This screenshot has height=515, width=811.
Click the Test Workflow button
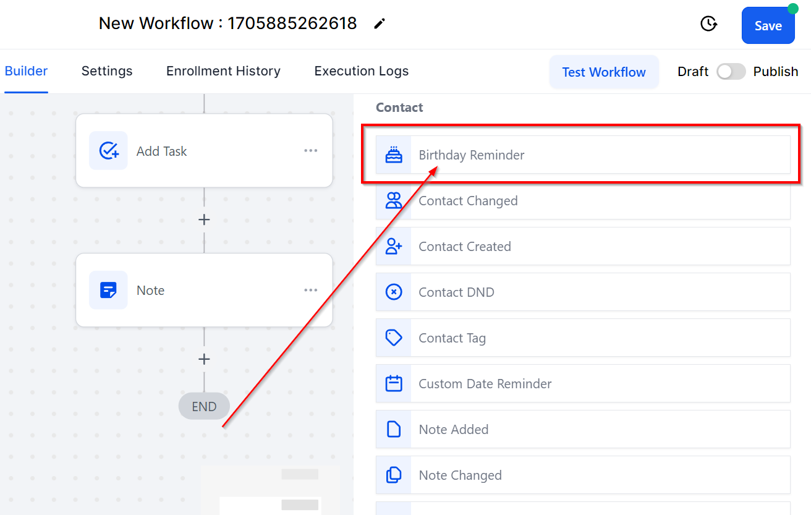(x=604, y=72)
